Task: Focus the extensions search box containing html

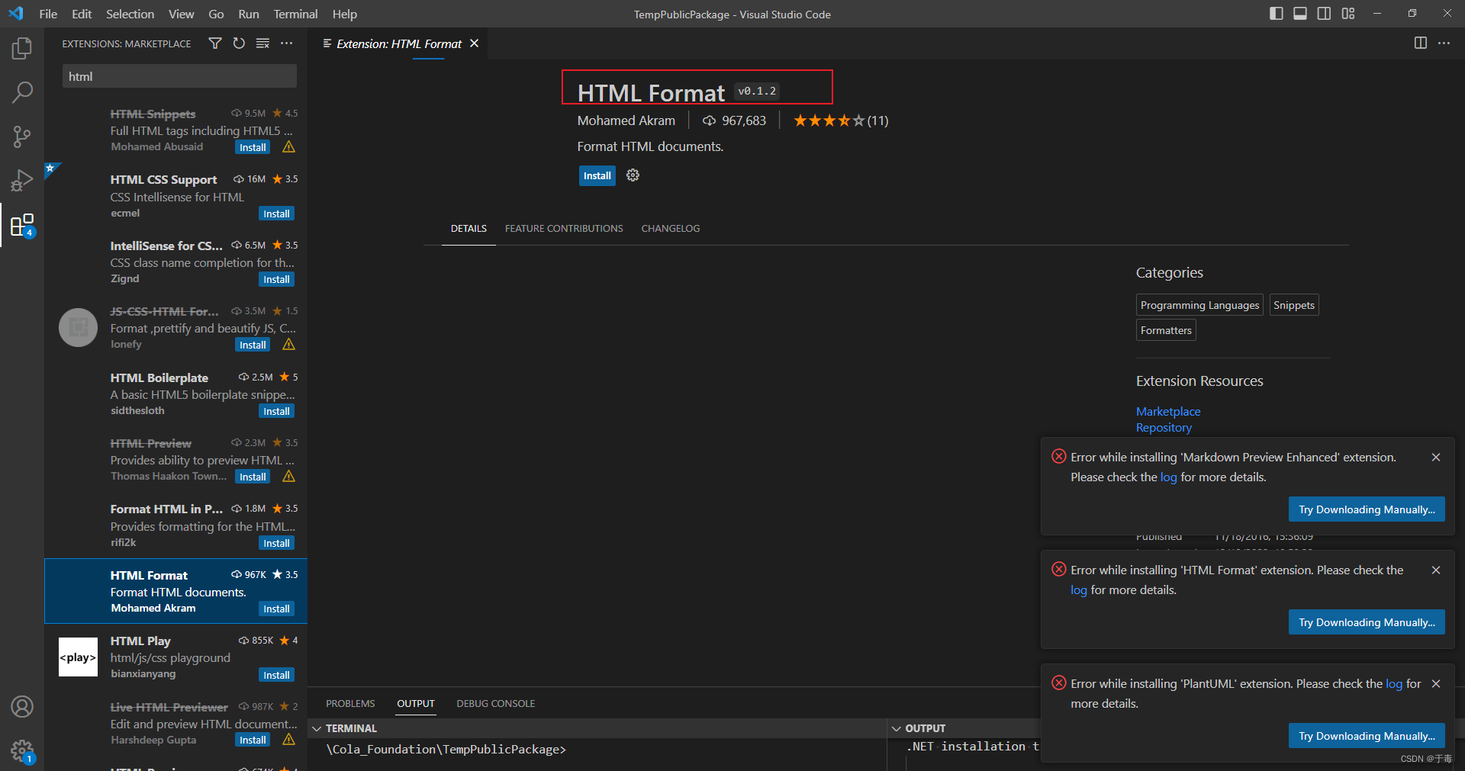Action: pyautogui.click(x=179, y=76)
